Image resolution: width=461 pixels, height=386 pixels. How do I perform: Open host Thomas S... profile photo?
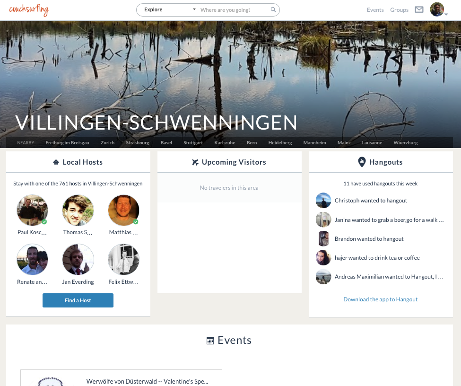point(78,210)
